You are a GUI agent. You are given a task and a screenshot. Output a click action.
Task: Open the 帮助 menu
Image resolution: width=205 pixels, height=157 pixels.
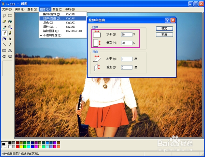[x=70, y=9]
